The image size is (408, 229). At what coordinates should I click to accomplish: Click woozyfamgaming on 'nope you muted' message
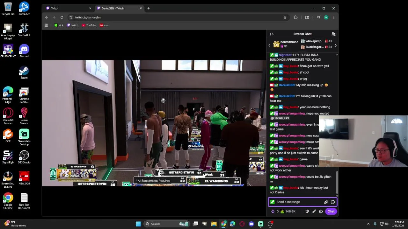pos(292,114)
